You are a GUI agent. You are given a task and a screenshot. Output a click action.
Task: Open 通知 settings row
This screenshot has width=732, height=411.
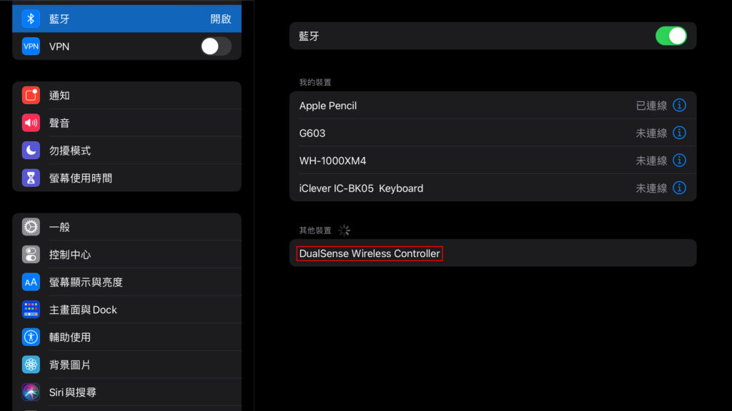(x=127, y=95)
